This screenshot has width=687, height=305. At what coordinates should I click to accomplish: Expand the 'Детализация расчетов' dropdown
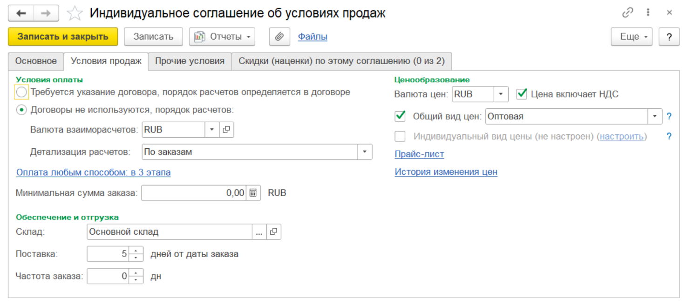pyautogui.click(x=365, y=152)
